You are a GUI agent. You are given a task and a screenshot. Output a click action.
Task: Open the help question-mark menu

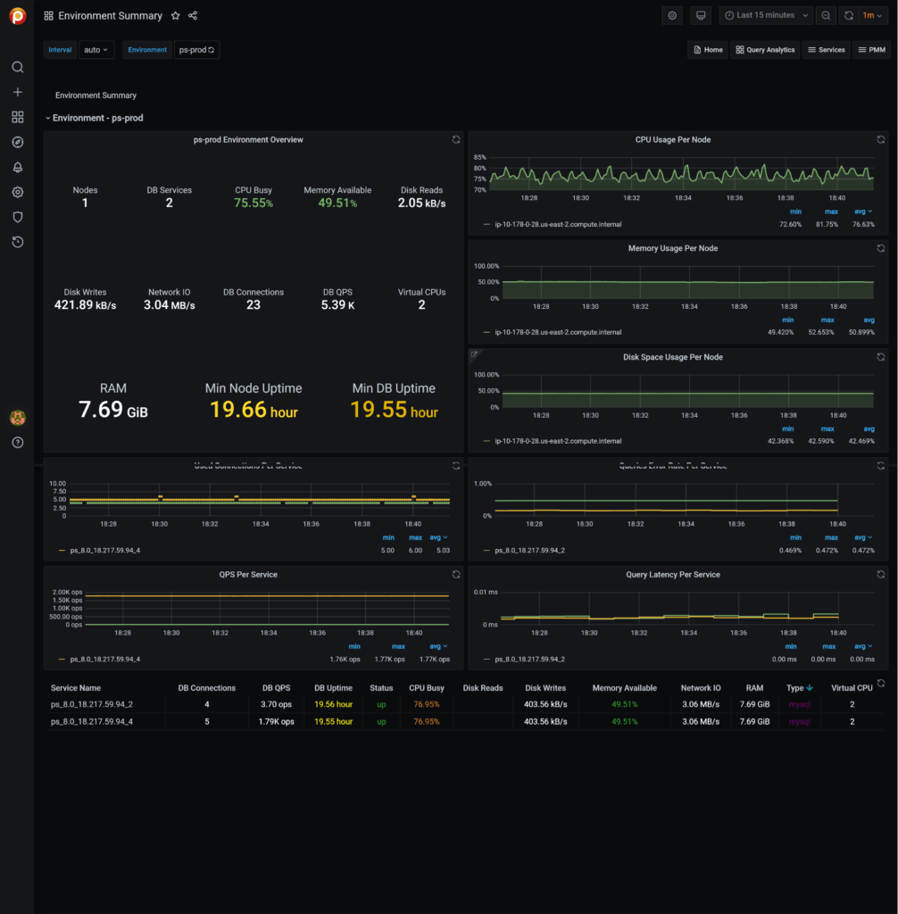pos(17,441)
